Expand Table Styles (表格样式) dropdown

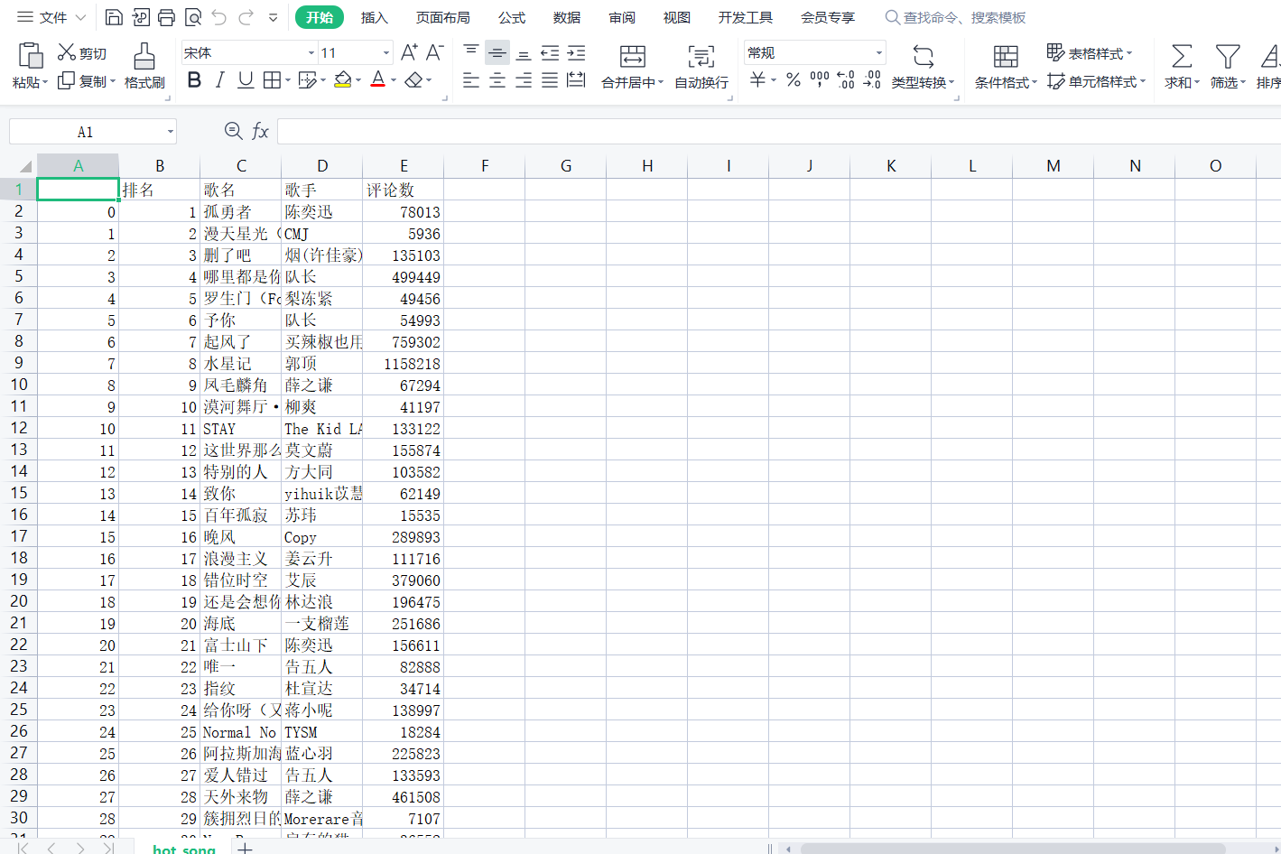point(1129,53)
